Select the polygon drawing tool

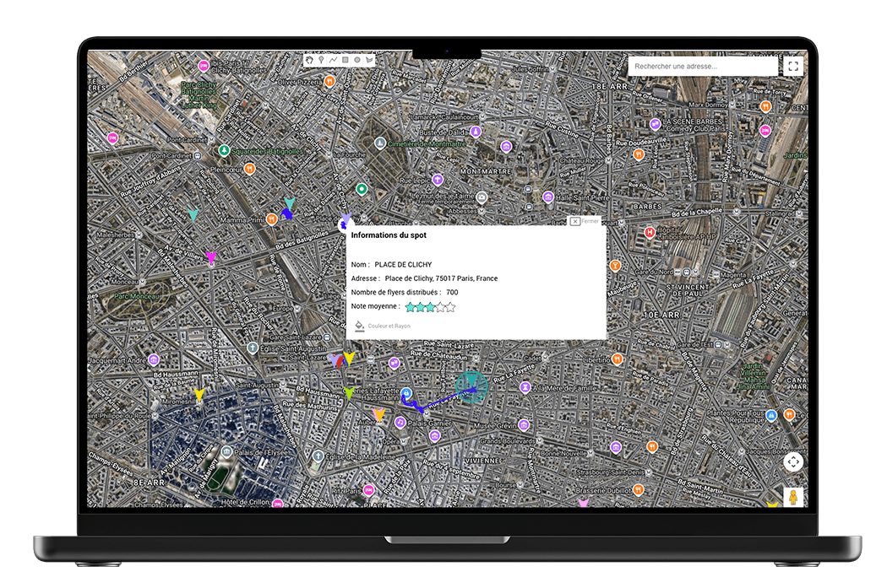point(369,60)
